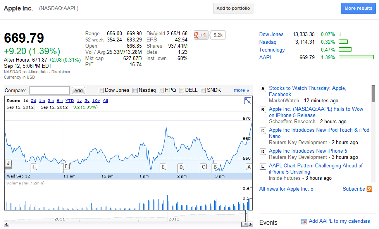Click the A badge in news list
Image resolution: width=379 pixels, height=229 pixels.
(263, 89)
